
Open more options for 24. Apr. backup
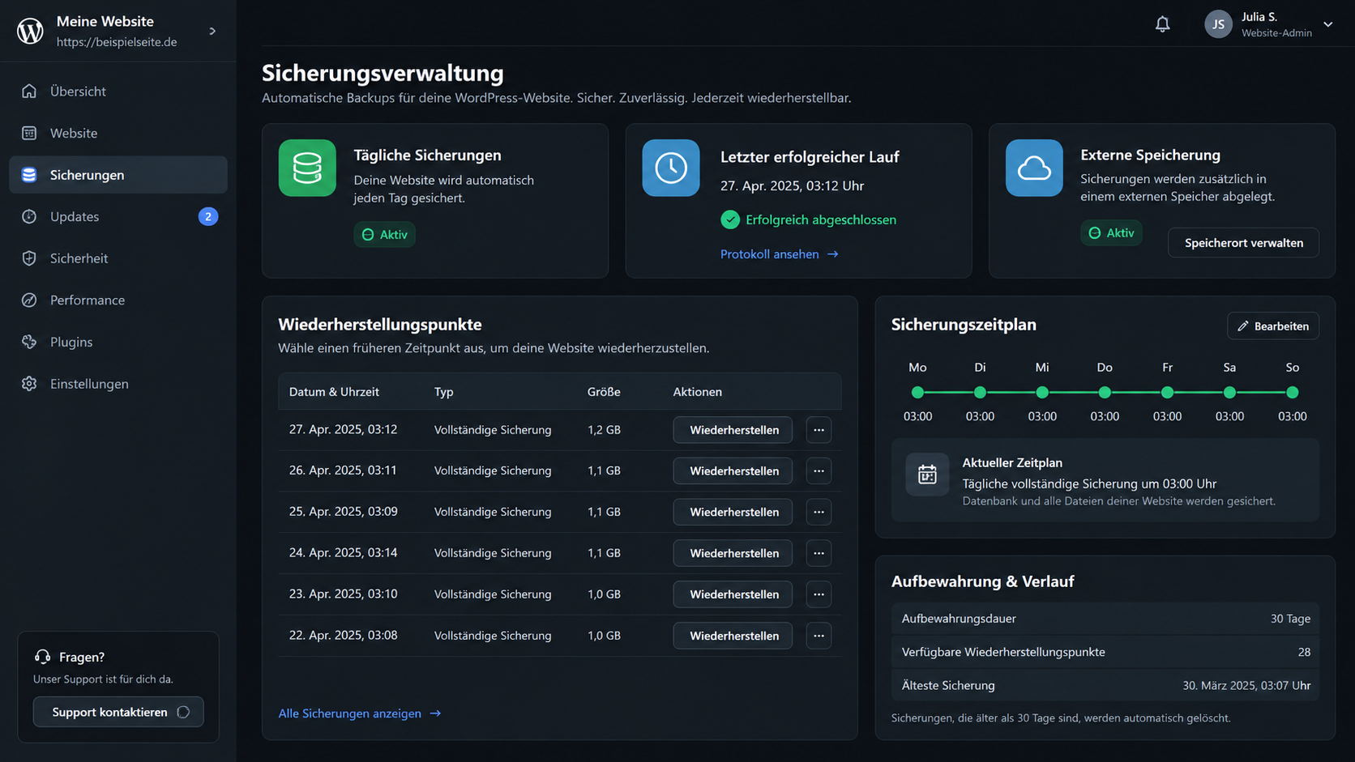pyautogui.click(x=819, y=553)
